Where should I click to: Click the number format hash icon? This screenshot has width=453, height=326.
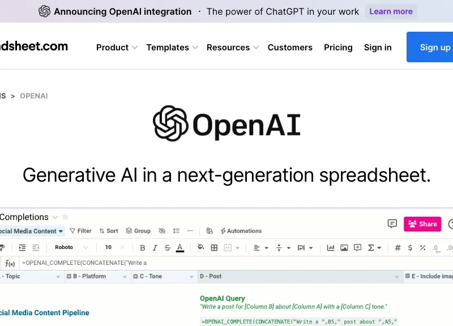398,247
